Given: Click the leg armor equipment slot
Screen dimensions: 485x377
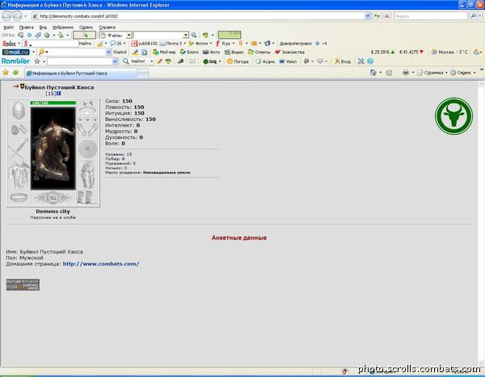Looking at the screenshot, I should click(x=87, y=175).
